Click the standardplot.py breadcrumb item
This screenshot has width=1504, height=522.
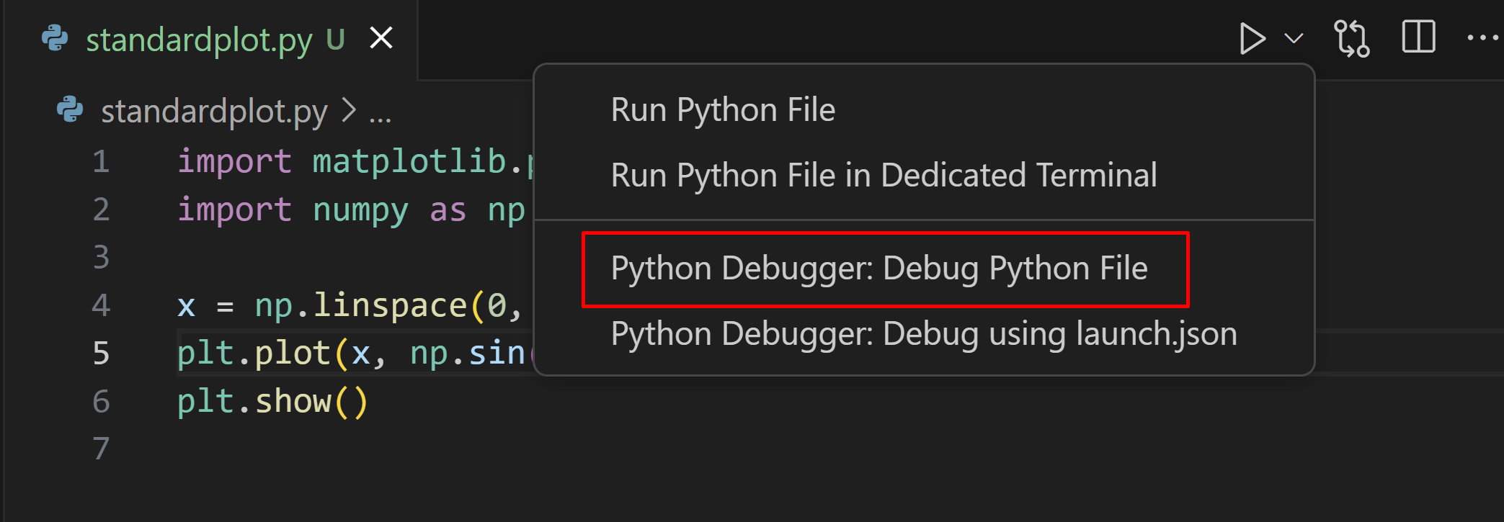click(x=214, y=112)
